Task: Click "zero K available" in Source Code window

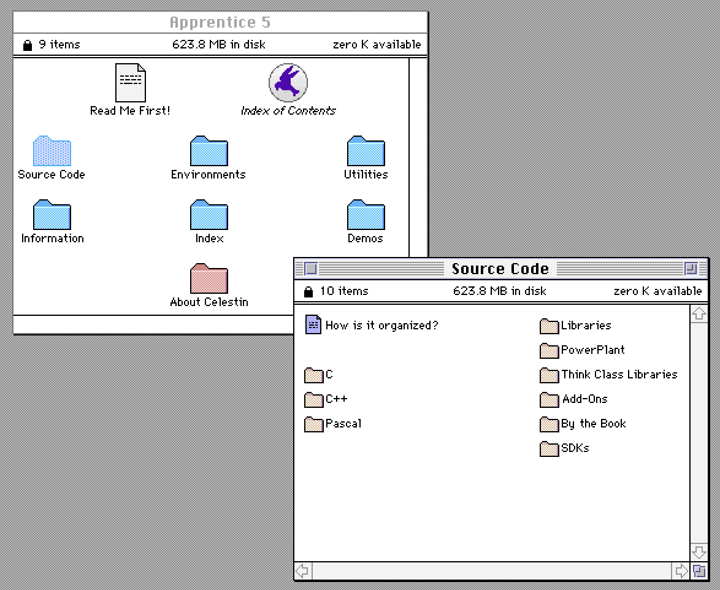Action: (658, 291)
